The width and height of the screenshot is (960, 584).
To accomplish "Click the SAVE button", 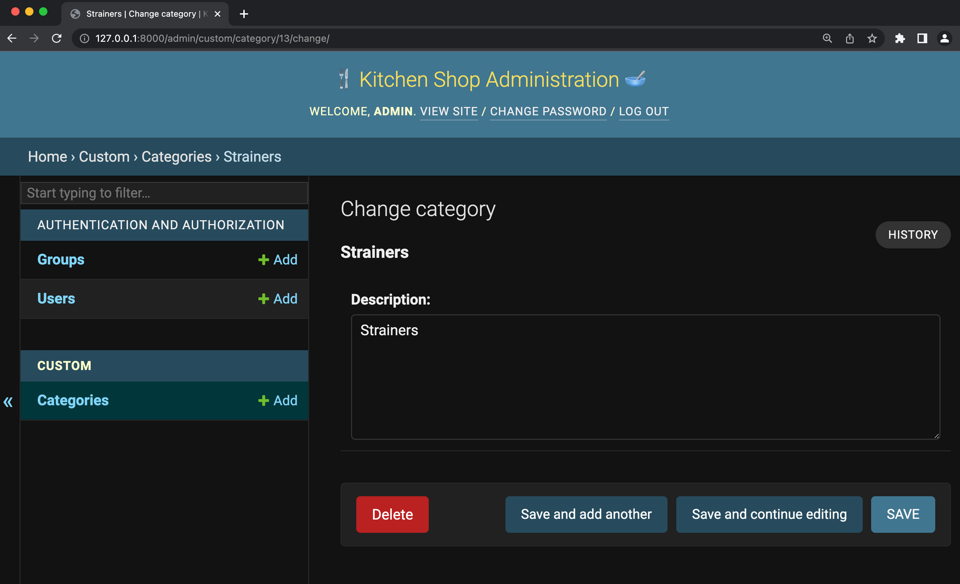I will point(903,514).
